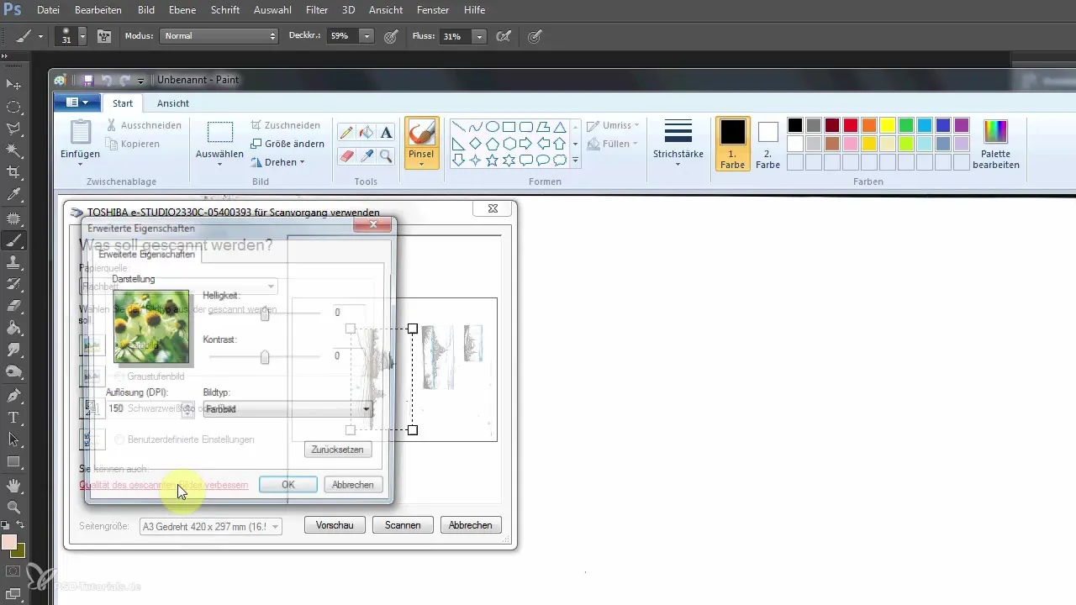Select the Elliptical Marquee tool
The height and width of the screenshot is (605, 1076).
(13, 107)
